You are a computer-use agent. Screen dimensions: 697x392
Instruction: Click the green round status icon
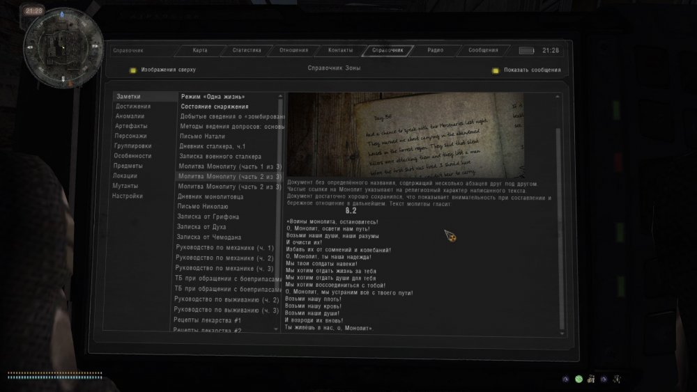coord(579,379)
